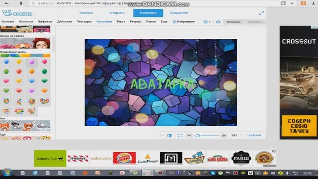This screenshot has height=179, width=318.
Task: Toggle fullscreen editor with arrows icon
Action: tap(262, 13)
